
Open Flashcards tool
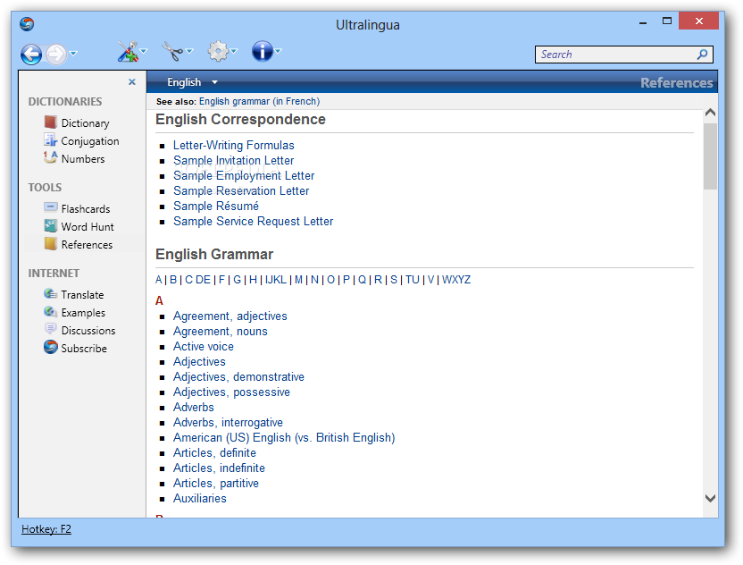coord(86,208)
